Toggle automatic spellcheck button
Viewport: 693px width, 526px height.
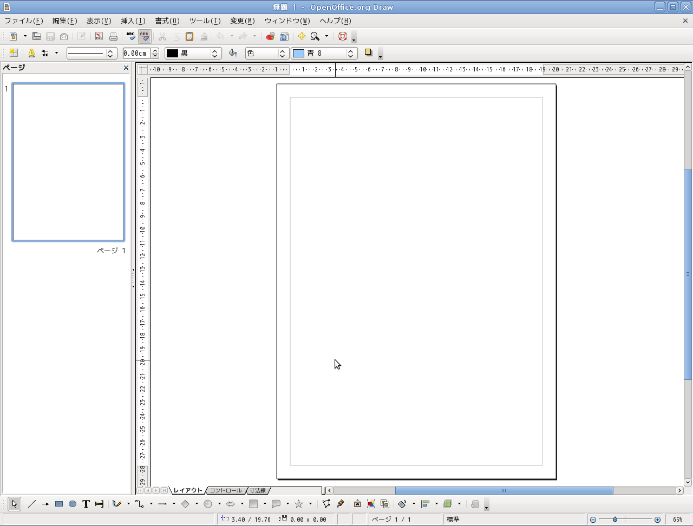145,36
